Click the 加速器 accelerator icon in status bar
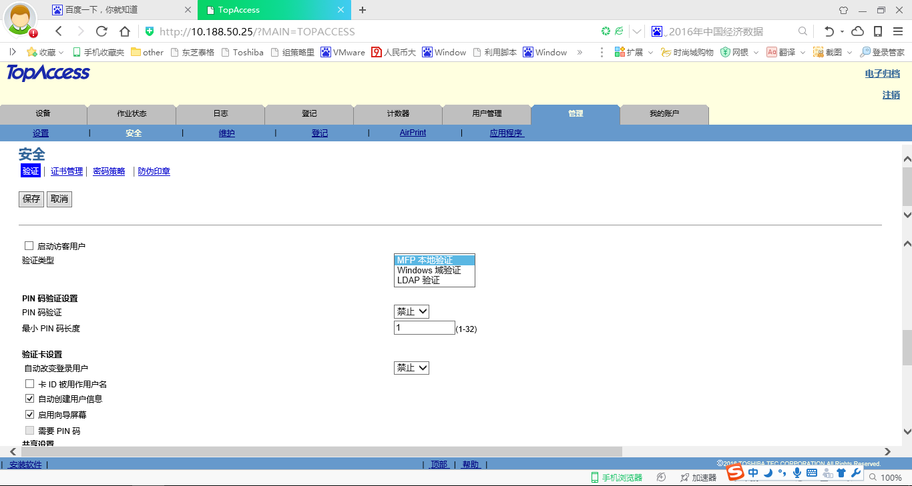Viewport: 912px width, 486px height. 685,477
